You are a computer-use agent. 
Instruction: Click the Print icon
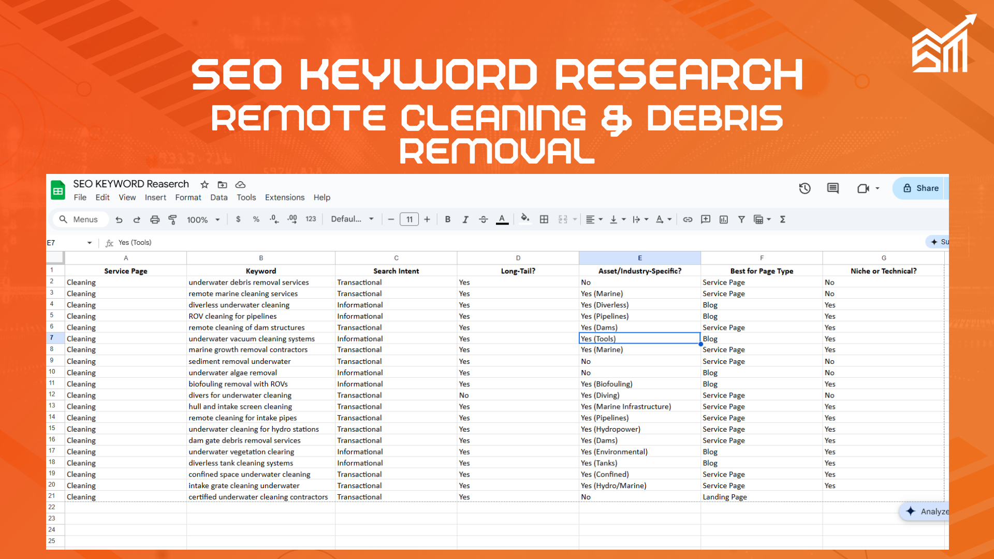click(x=155, y=219)
